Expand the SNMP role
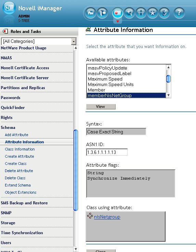The height and width of the screenshot is (252, 196). point(6,213)
